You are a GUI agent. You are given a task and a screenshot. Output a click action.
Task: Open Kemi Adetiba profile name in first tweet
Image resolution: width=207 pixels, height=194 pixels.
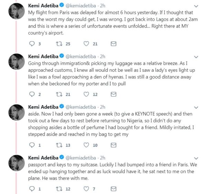coord(43,6)
